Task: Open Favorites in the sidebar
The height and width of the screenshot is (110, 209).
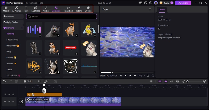Action: coord(13,16)
